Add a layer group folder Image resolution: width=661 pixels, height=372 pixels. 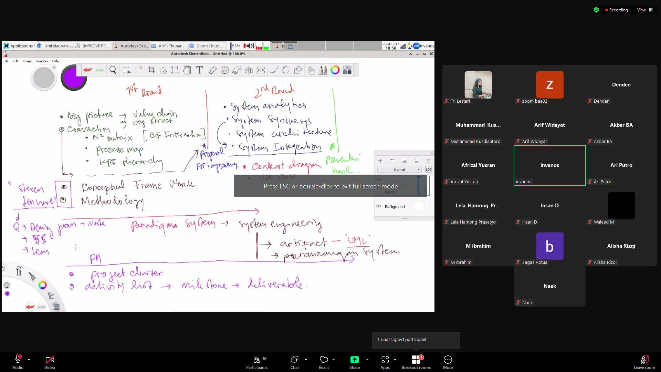[x=392, y=161]
